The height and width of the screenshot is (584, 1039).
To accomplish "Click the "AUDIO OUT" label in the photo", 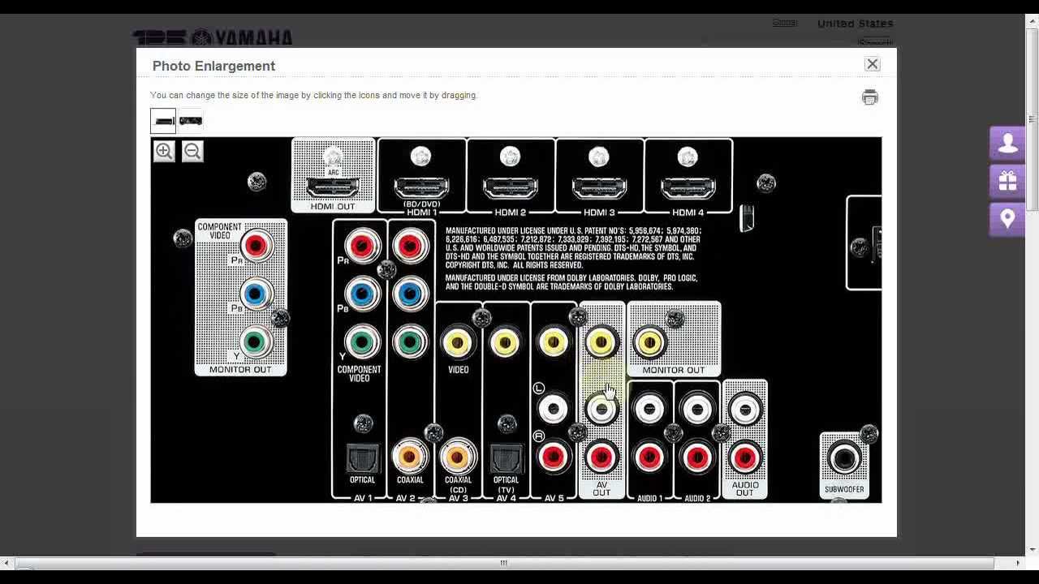I will pos(745,488).
